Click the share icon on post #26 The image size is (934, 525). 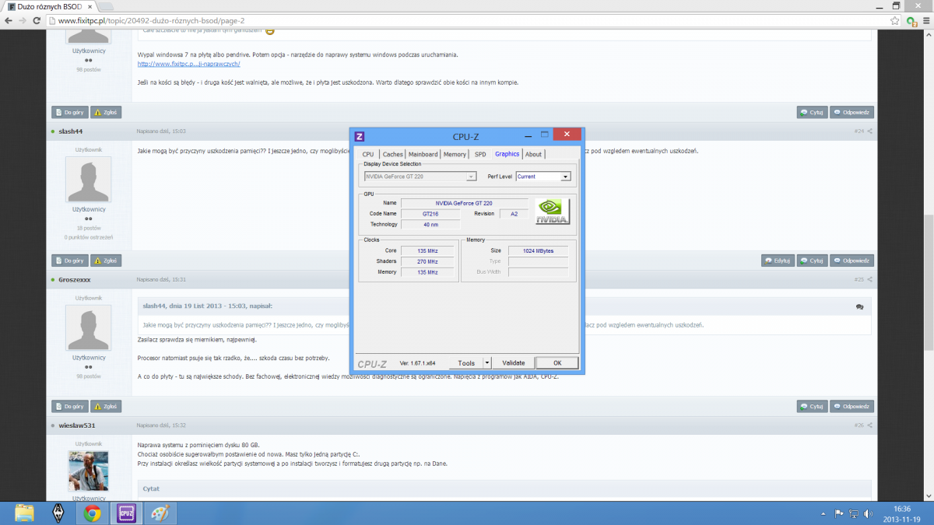coord(870,425)
